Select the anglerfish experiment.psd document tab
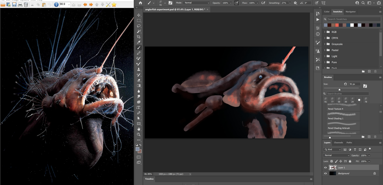This screenshot has height=185, width=383. pos(177,10)
